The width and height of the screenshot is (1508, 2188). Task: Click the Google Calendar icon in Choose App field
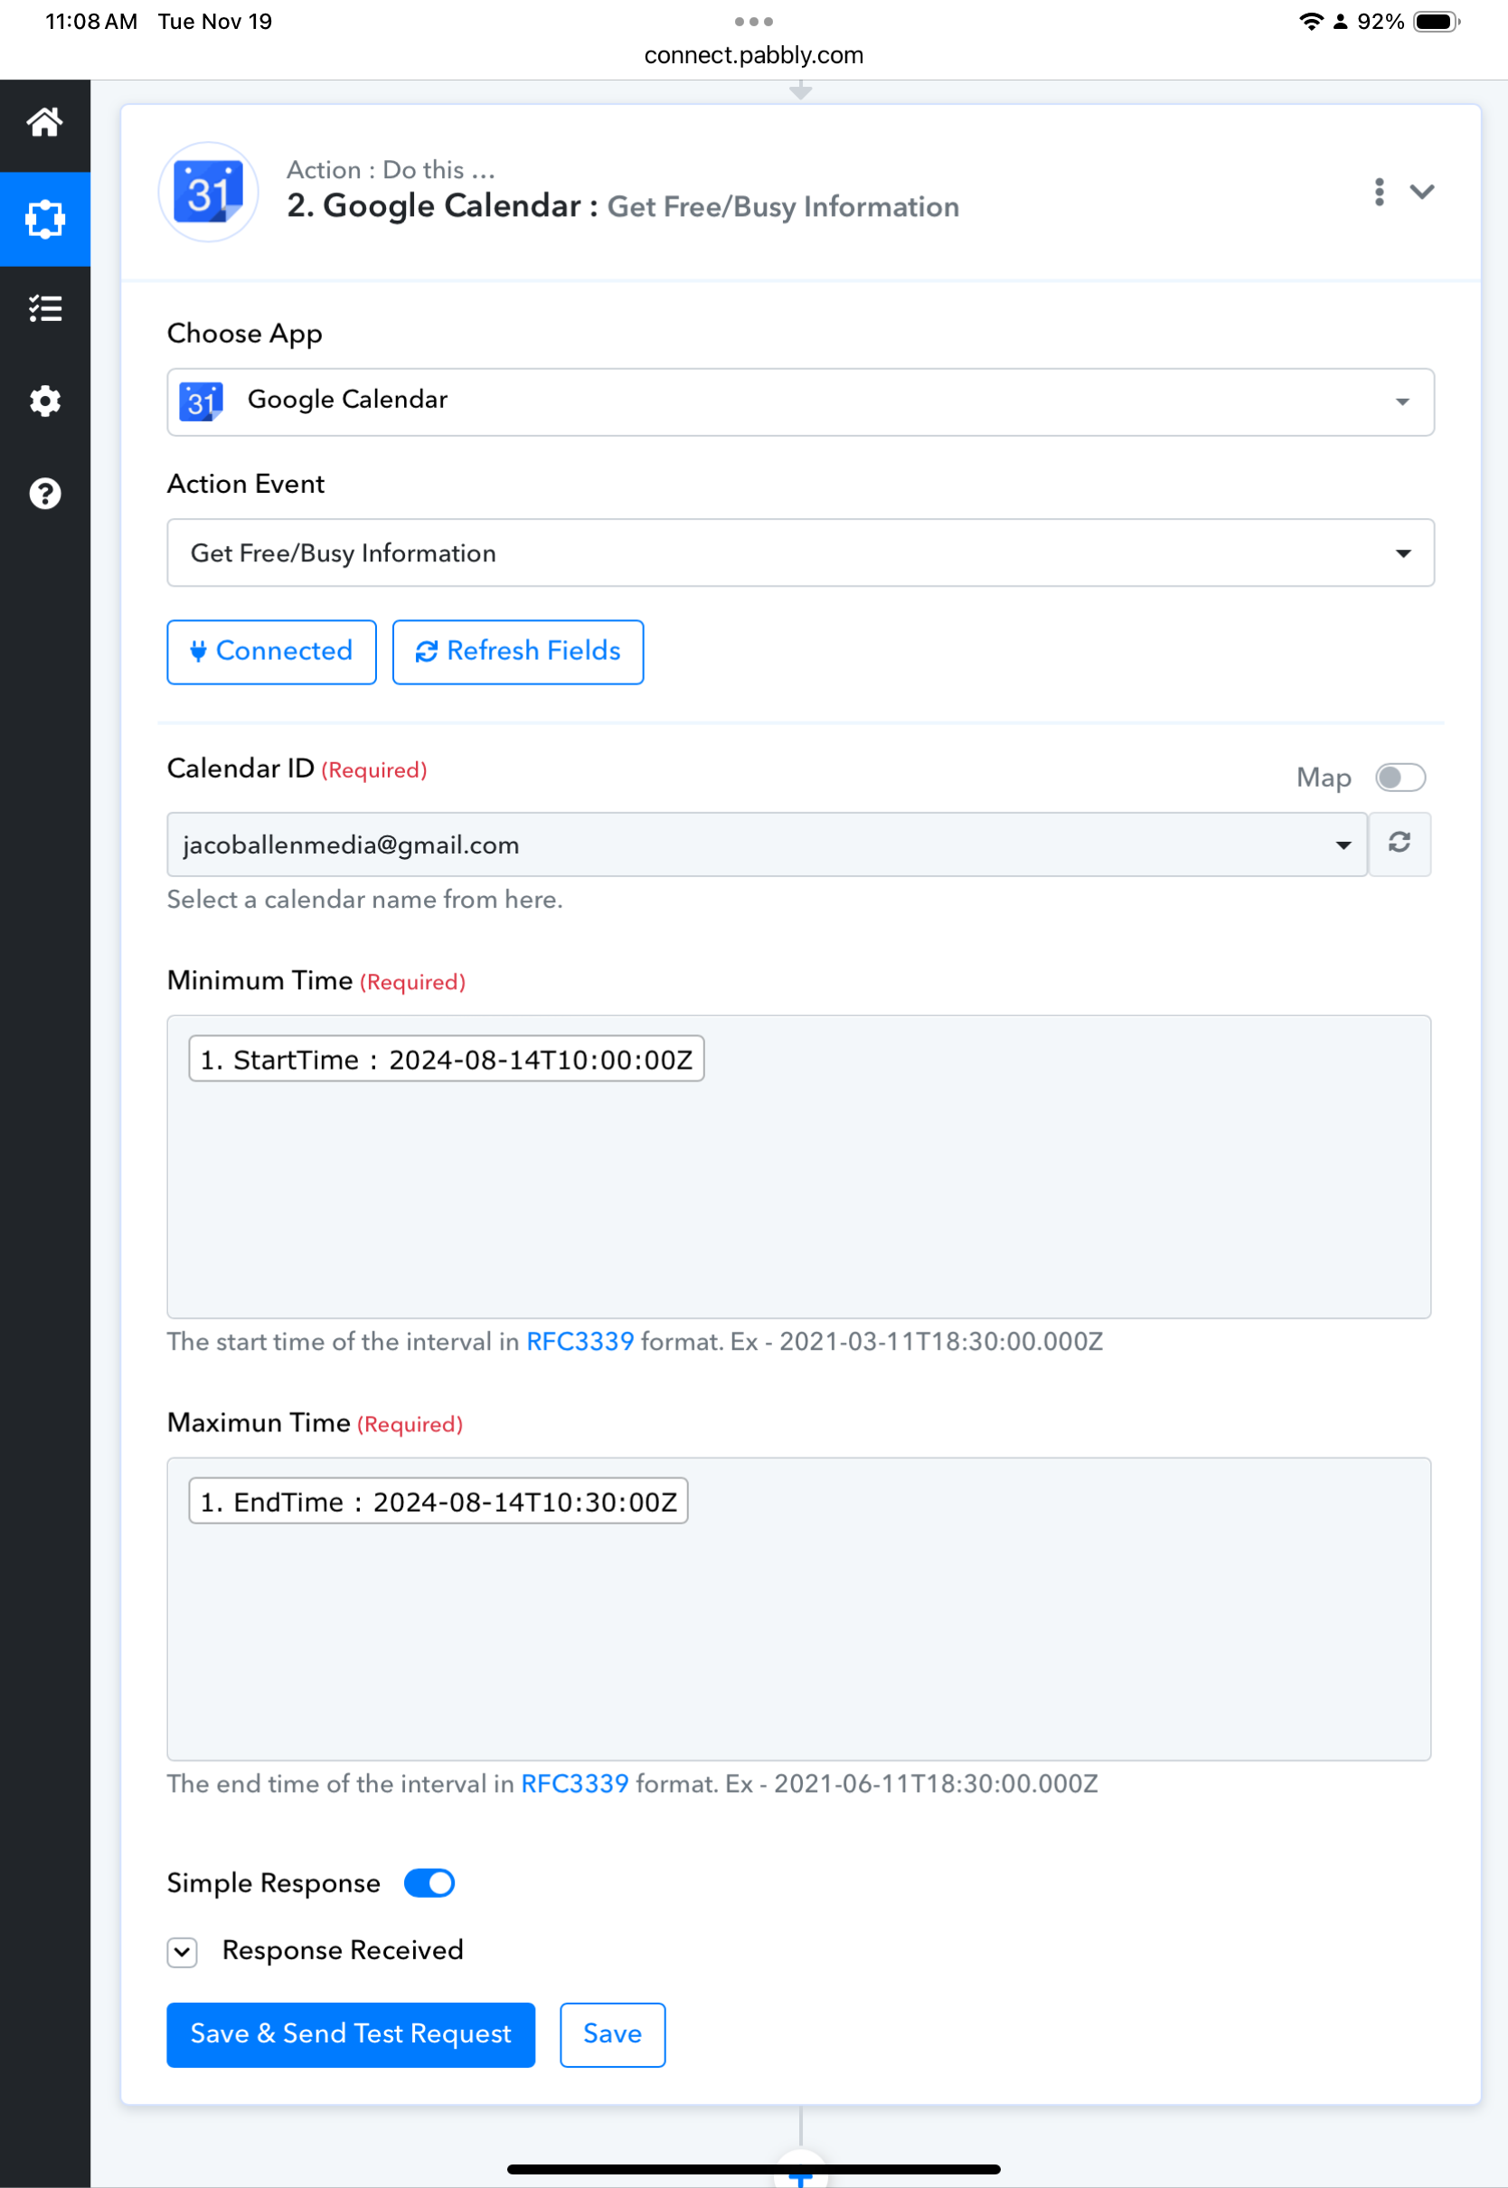pos(202,401)
